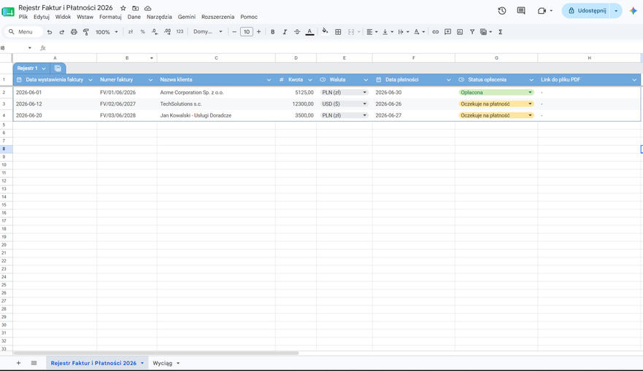
Task: Open version history clock icon
Action: click(x=502, y=11)
